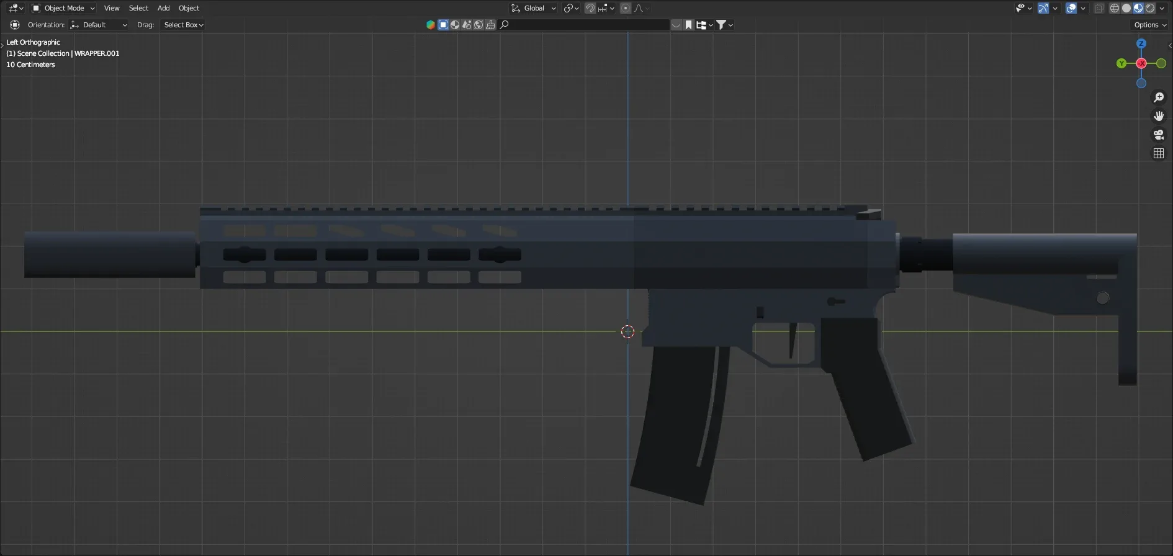This screenshot has height=556, width=1173.
Task: Expand the overlays options dropdown arrow
Action: [1083, 8]
